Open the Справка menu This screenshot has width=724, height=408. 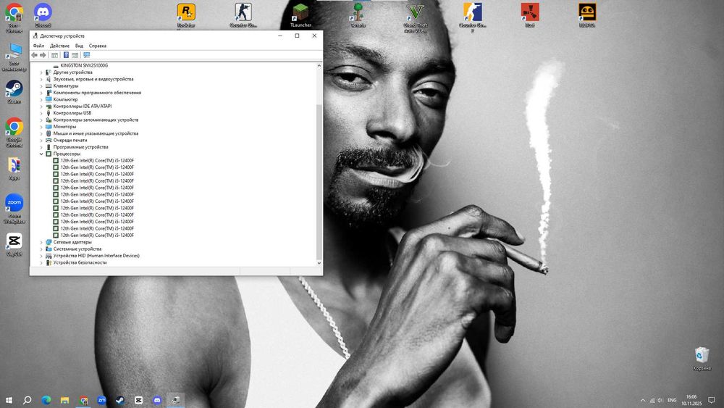(x=98, y=46)
